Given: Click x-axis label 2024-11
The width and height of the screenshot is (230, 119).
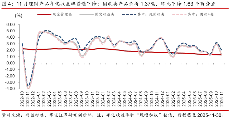Looking at the screenshot, I should click(157, 99).
